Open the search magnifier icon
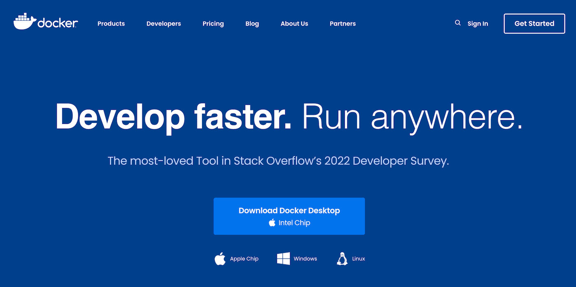The width and height of the screenshot is (576, 287). (x=458, y=23)
